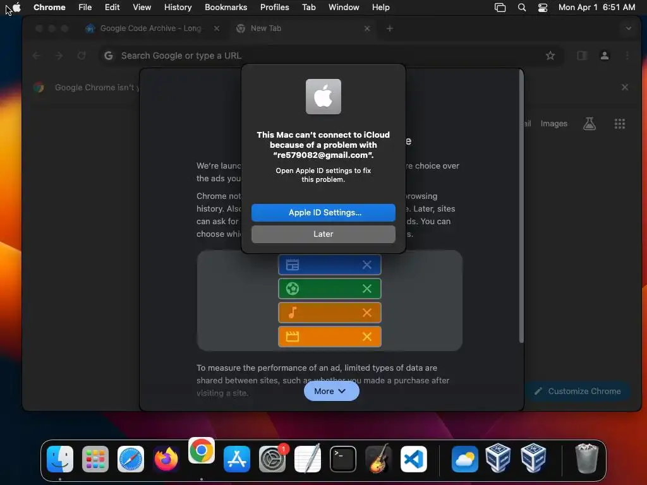Open Control Center icon

tap(543, 8)
